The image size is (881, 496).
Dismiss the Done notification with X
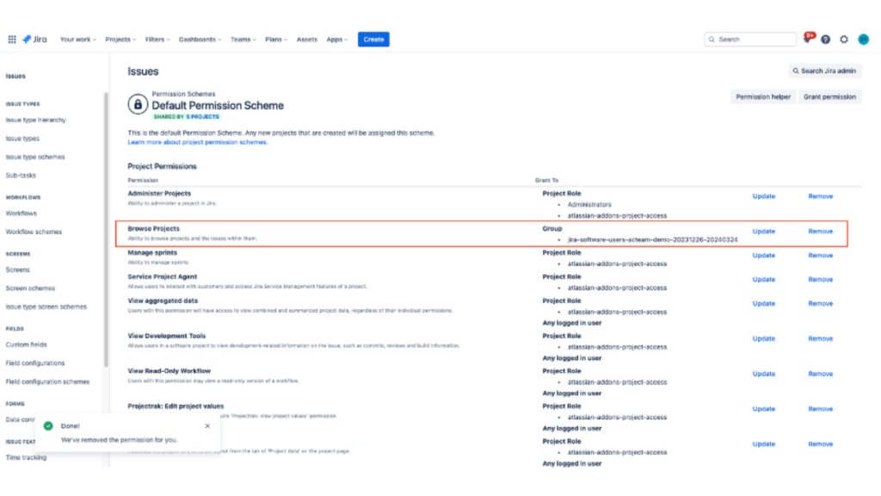[x=207, y=425]
